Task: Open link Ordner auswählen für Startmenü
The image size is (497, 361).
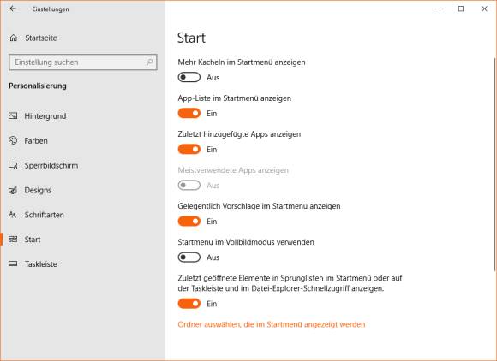Action: point(272,324)
